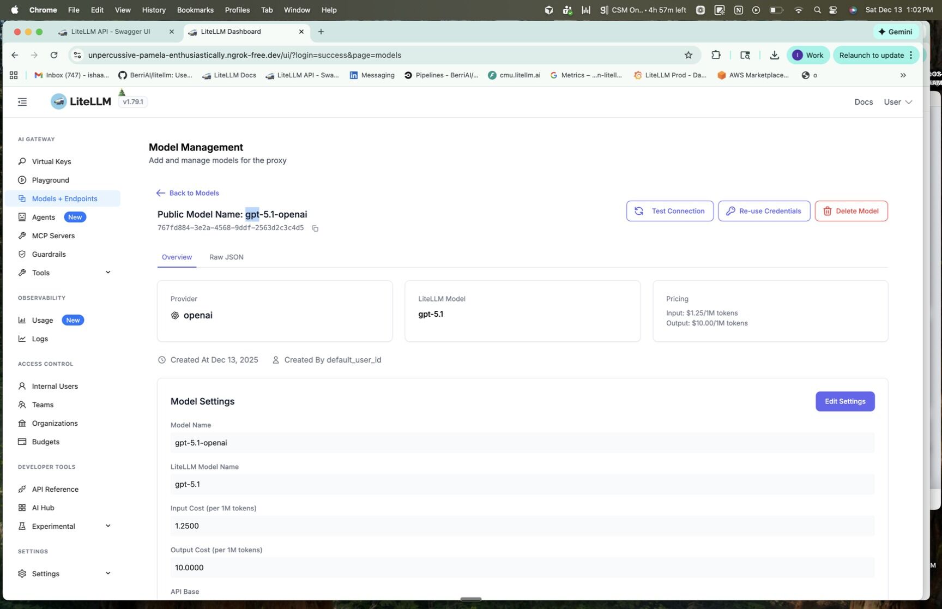Click Relaunch to update button

click(x=876, y=55)
